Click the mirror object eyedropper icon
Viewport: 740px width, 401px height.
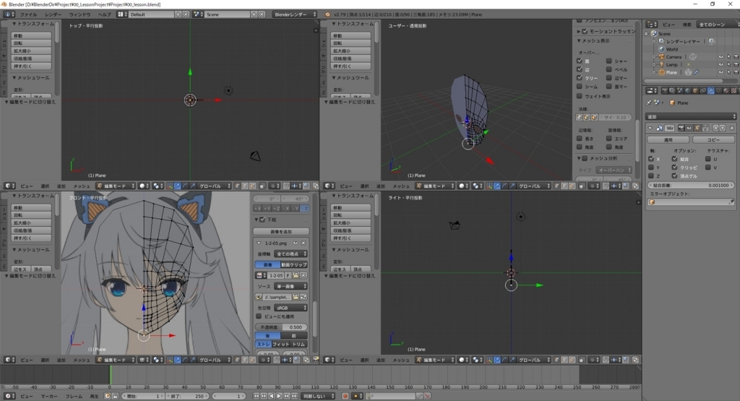point(731,202)
